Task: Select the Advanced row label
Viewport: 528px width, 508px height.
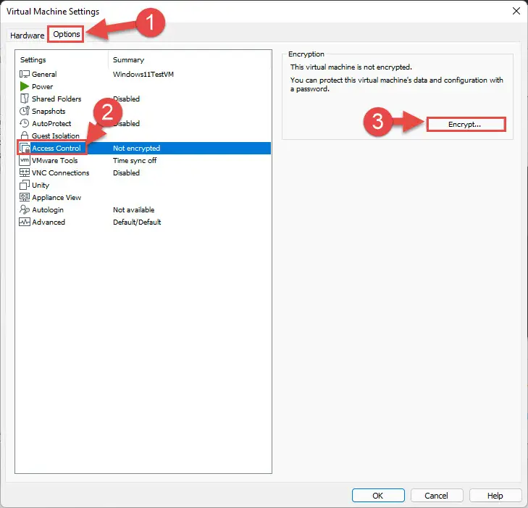Action: tap(49, 222)
